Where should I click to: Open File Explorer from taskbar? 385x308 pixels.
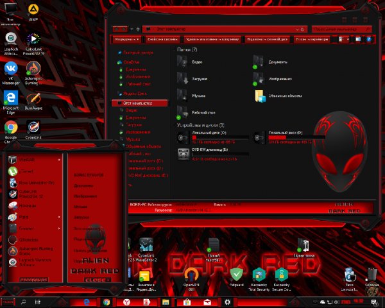click(166, 302)
